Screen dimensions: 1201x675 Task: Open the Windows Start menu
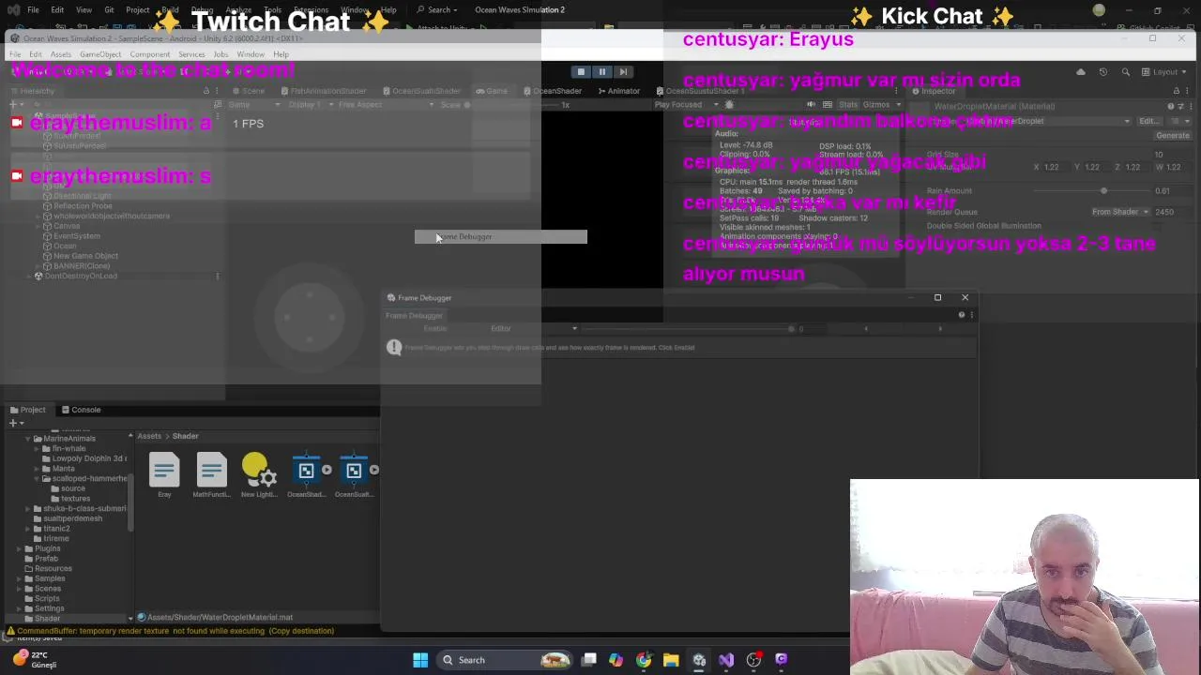[x=420, y=660]
